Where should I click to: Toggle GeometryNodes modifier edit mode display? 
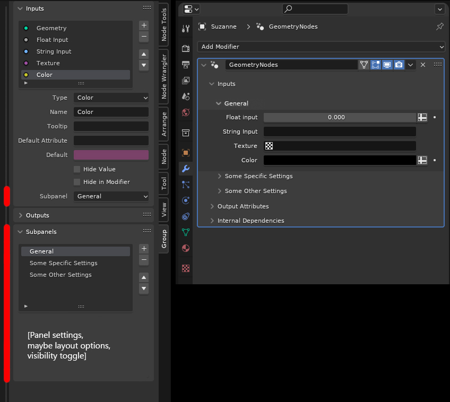(x=375, y=65)
